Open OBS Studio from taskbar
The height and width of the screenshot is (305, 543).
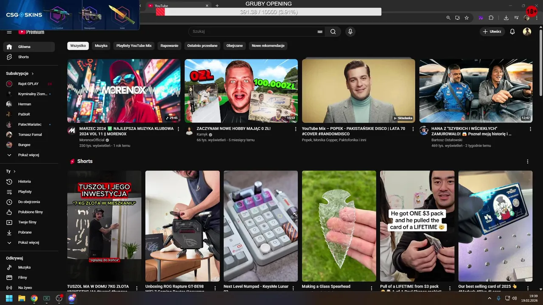tap(59, 298)
